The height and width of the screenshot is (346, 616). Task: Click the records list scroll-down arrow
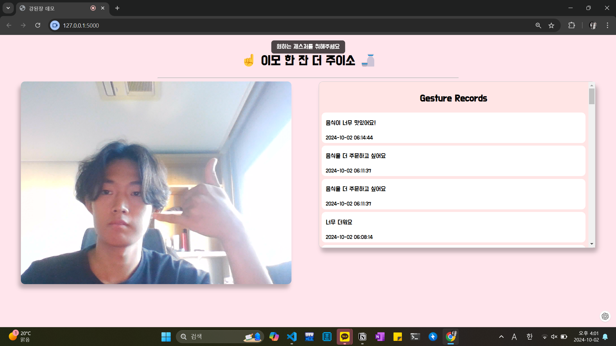click(x=592, y=244)
